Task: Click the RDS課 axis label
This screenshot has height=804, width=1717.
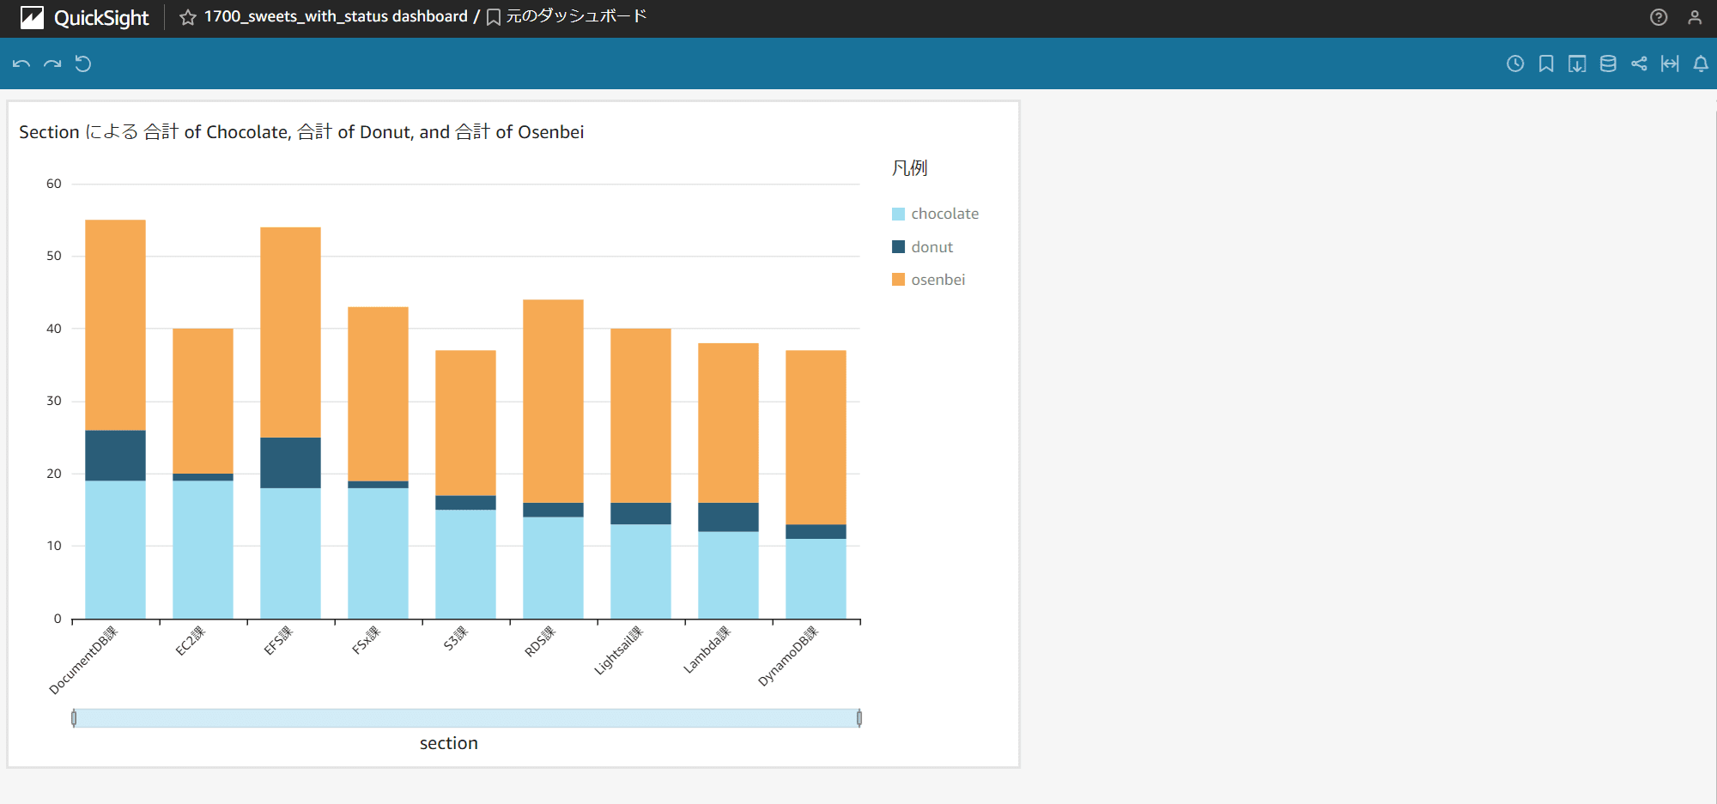Action: tap(540, 642)
